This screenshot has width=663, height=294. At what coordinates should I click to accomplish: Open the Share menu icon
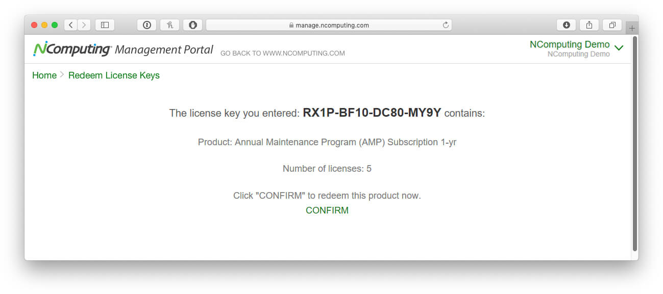click(589, 25)
